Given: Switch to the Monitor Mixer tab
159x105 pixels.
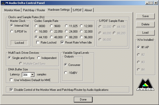Looking at the screenshot, I should [12, 10].
